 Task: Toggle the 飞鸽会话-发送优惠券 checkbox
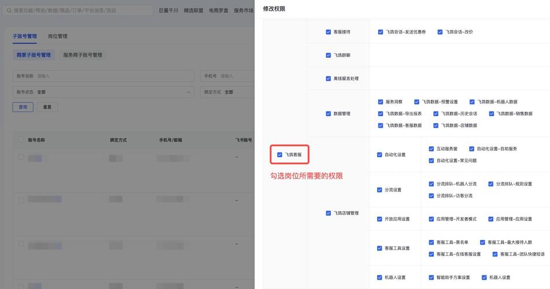(381, 32)
